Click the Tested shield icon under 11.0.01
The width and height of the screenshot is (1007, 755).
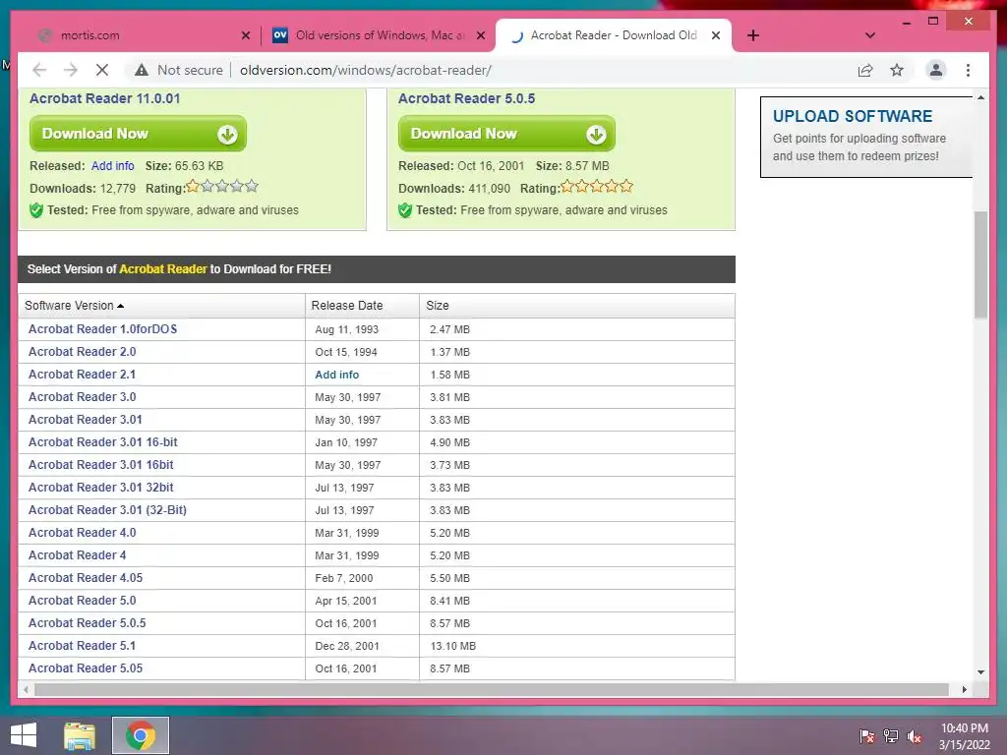coord(36,210)
